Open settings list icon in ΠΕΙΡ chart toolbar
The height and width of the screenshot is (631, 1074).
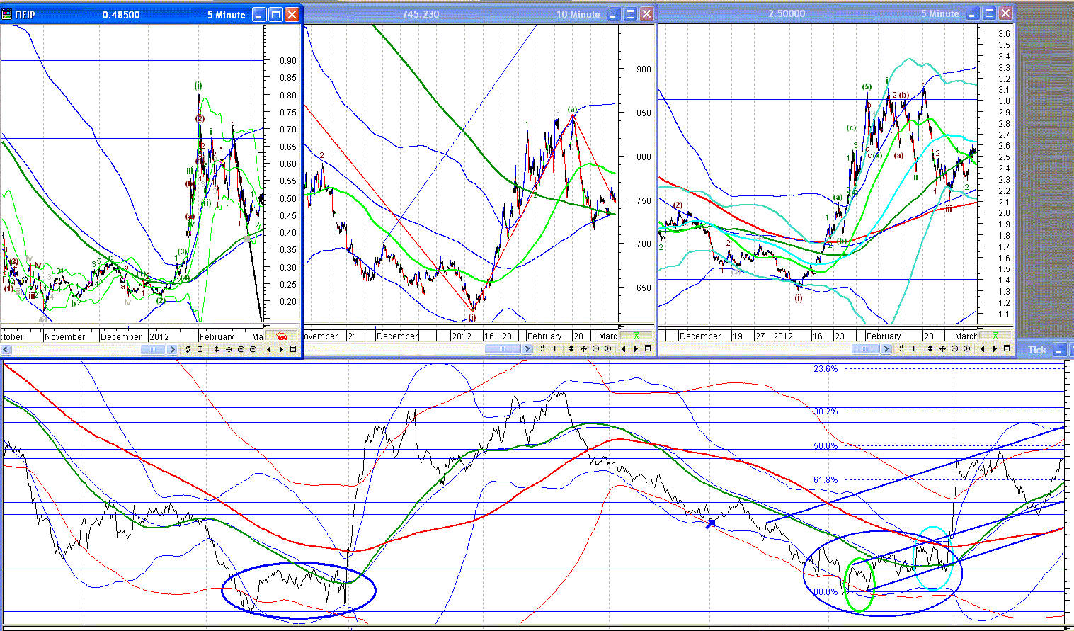(293, 349)
